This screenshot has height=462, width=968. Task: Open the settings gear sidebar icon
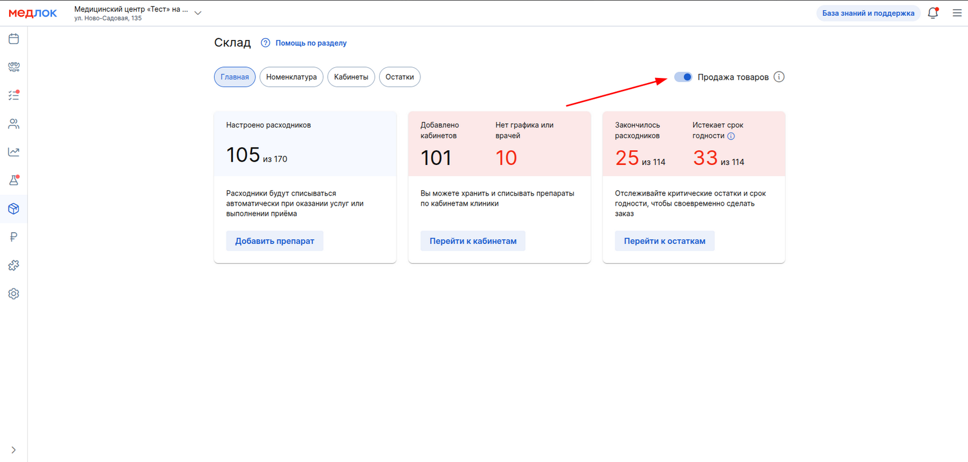pos(14,294)
